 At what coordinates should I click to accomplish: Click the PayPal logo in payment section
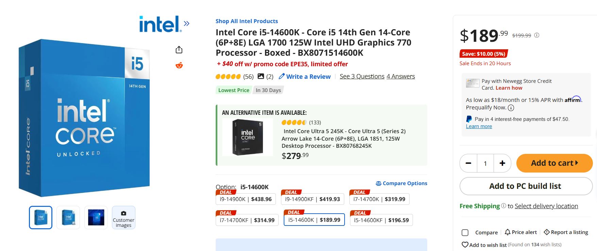(468, 119)
